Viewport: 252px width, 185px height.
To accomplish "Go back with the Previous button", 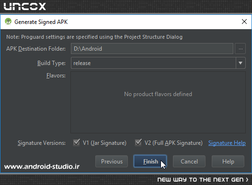I will point(112,161).
